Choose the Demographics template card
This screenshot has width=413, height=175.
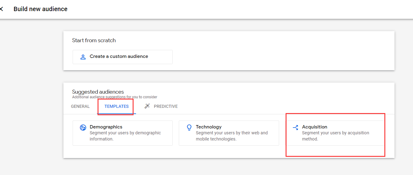click(122, 133)
